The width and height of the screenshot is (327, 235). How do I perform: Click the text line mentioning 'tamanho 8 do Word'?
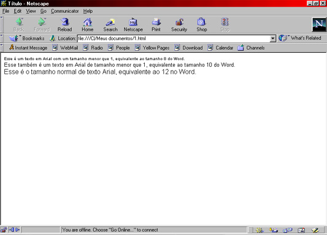(x=94, y=59)
